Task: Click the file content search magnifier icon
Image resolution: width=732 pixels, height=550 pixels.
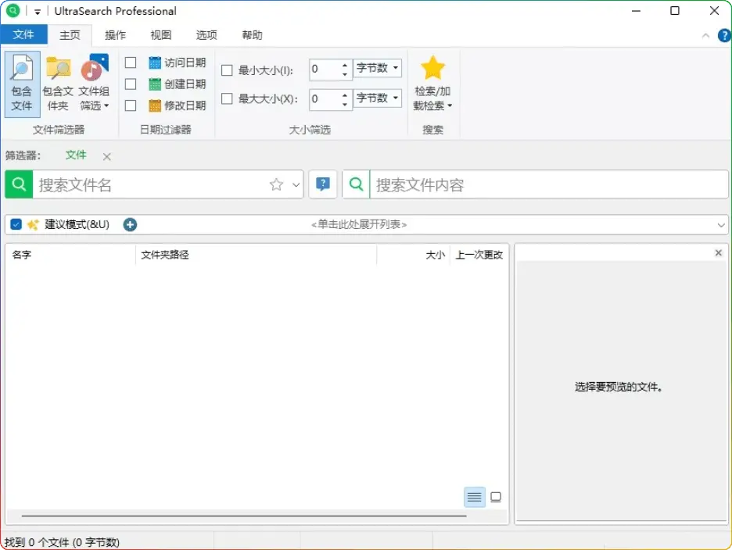Action: click(356, 184)
